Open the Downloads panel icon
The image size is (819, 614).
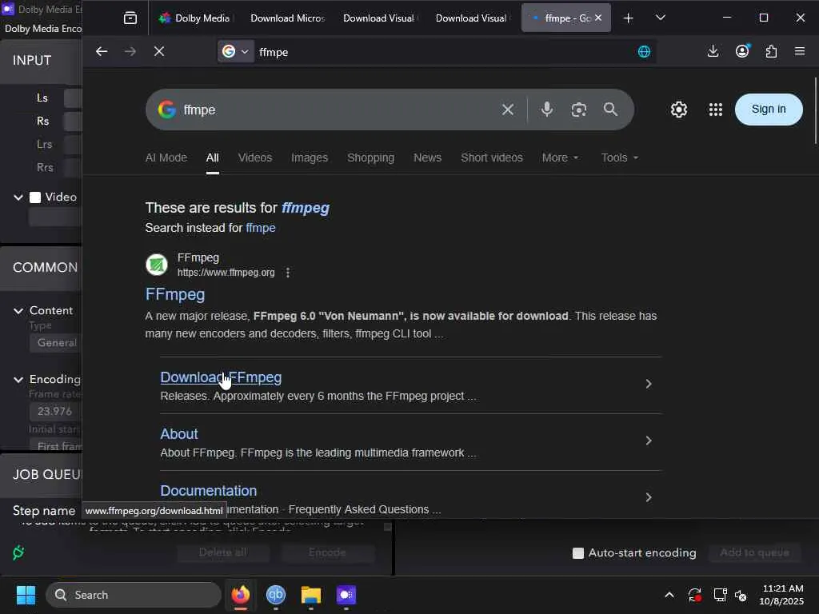[x=713, y=51]
